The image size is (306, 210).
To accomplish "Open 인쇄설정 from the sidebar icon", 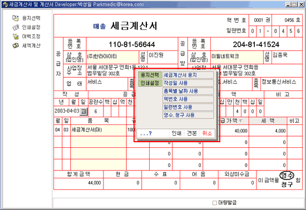I will [x=16, y=27].
